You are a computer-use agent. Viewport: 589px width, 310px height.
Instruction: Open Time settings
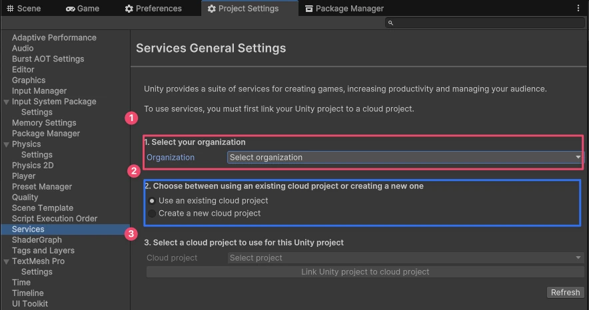tap(21, 283)
